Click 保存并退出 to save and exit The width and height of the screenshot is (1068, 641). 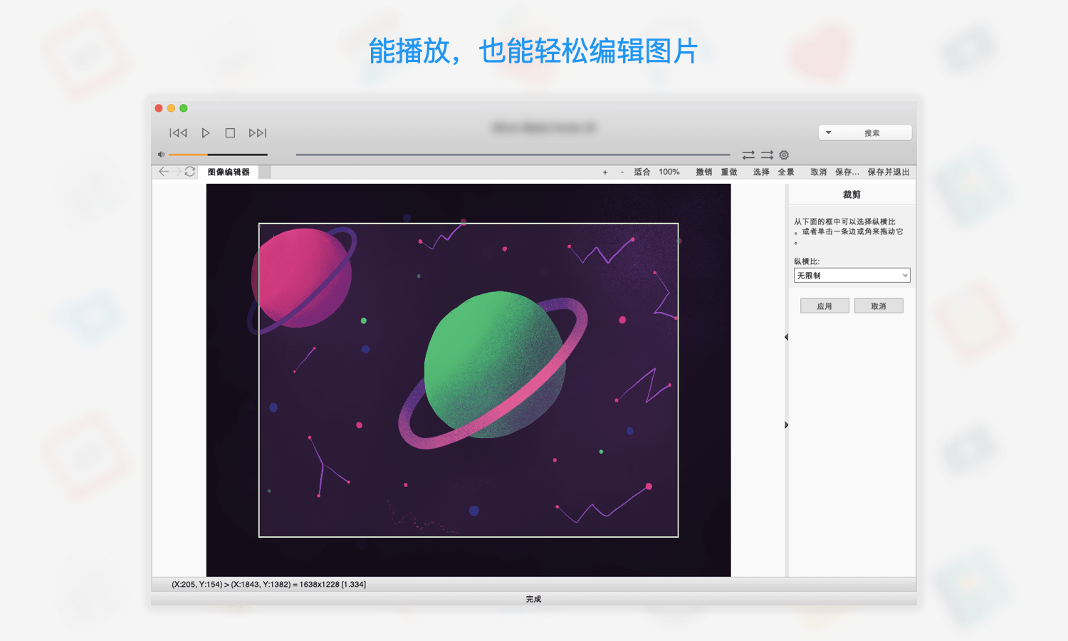(887, 172)
